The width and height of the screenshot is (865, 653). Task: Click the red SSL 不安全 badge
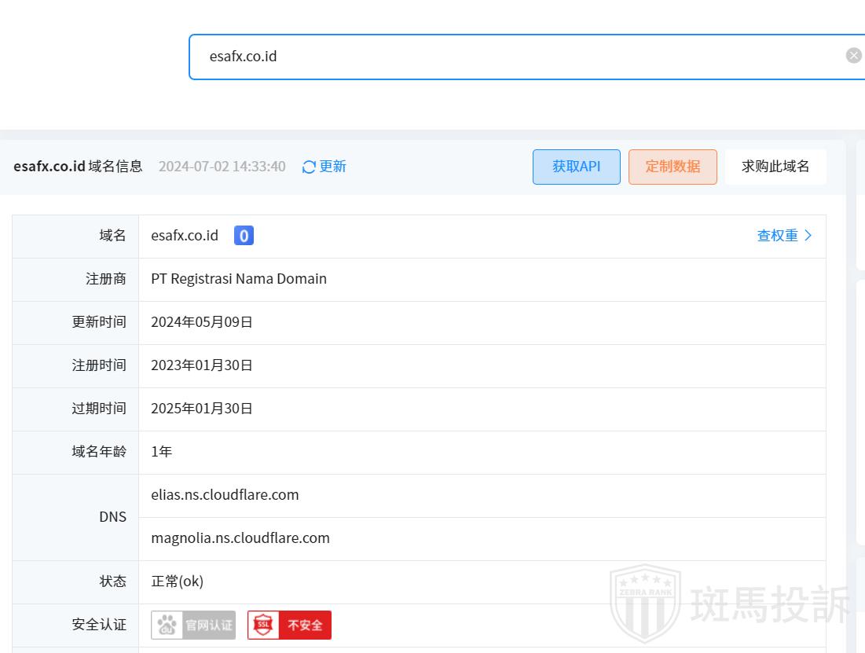[289, 625]
